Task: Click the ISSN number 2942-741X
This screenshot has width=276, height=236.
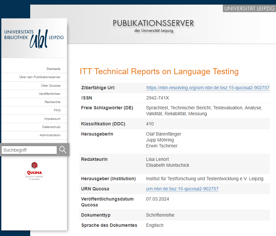Action: [x=158, y=98]
